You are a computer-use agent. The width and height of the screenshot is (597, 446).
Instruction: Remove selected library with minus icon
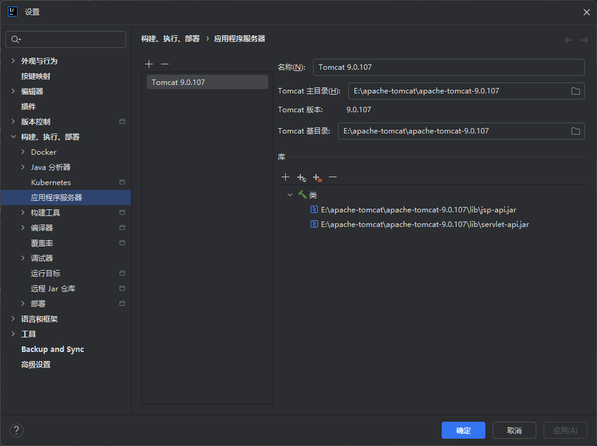[x=332, y=177]
